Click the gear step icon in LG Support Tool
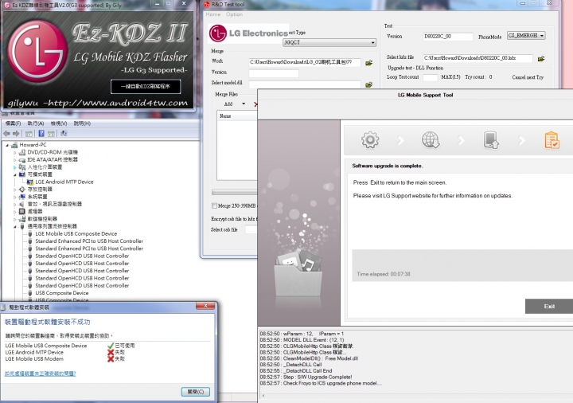The image size is (573, 403). tap(370, 139)
